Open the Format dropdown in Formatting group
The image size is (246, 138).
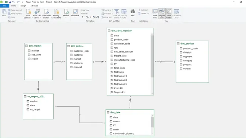[85, 14]
